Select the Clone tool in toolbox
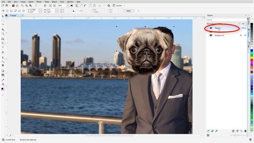 3,39
